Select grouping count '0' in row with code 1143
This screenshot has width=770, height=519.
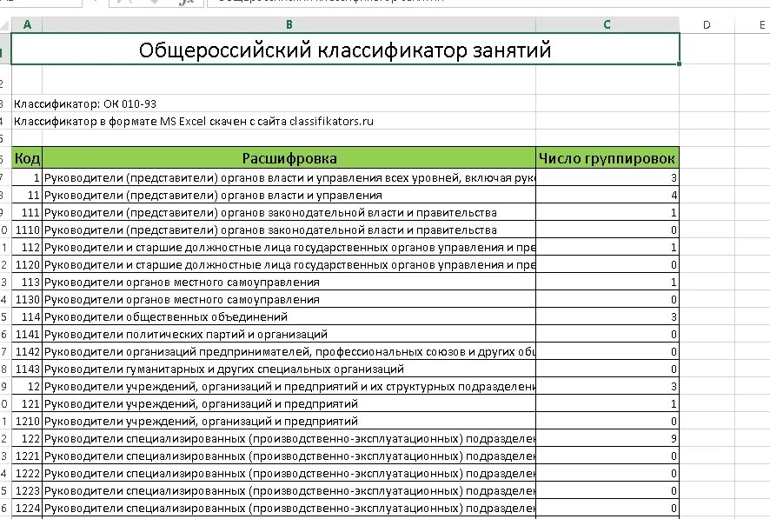[x=607, y=369]
